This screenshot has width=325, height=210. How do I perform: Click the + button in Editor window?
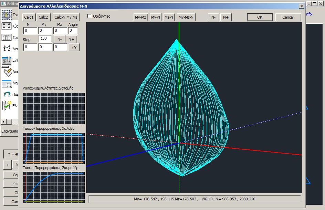(x=8, y=165)
